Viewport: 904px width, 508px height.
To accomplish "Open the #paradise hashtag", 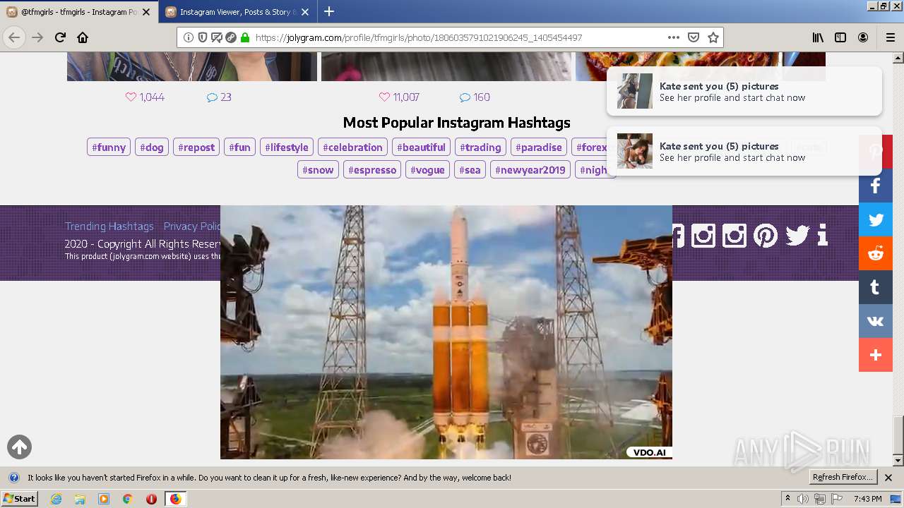I will [539, 147].
